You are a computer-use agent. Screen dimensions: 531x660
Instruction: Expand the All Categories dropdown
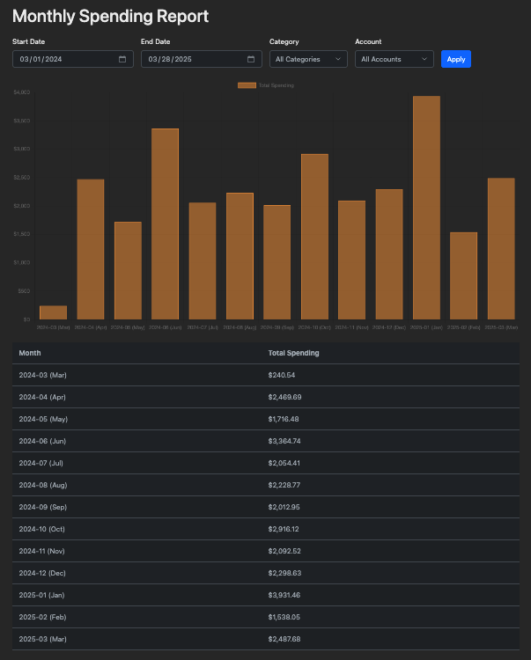click(308, 59)
